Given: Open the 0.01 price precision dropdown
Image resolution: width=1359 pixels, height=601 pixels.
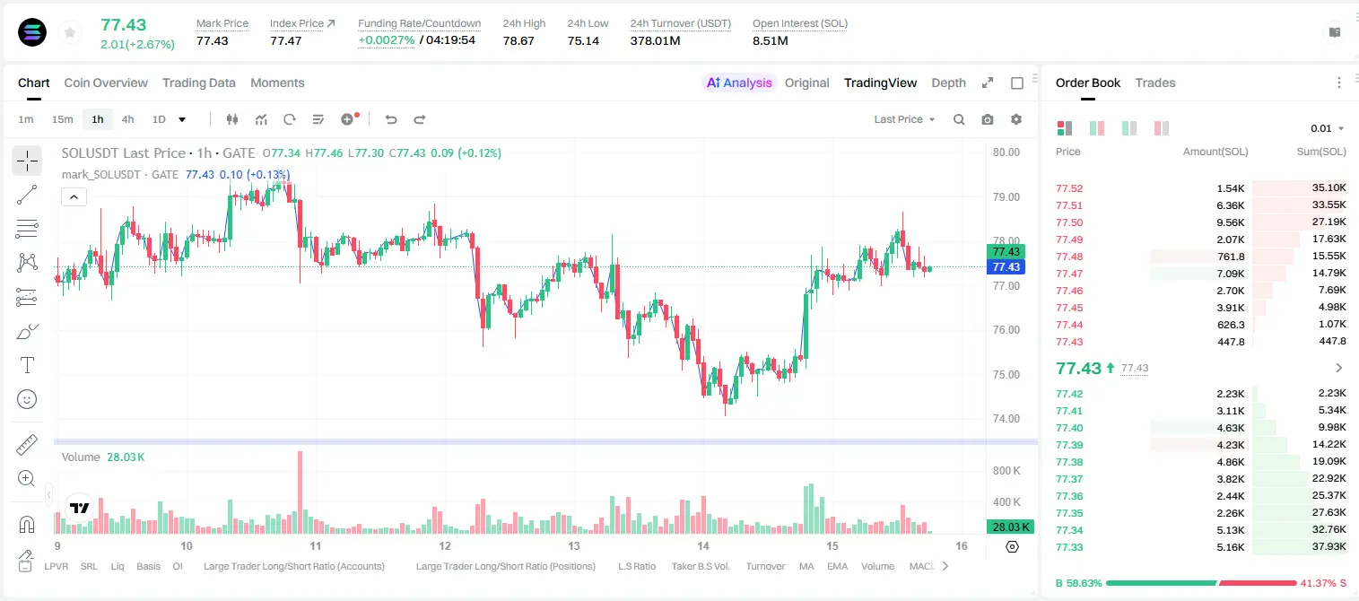Looking at the screenshot, I should click(1328, 128).
